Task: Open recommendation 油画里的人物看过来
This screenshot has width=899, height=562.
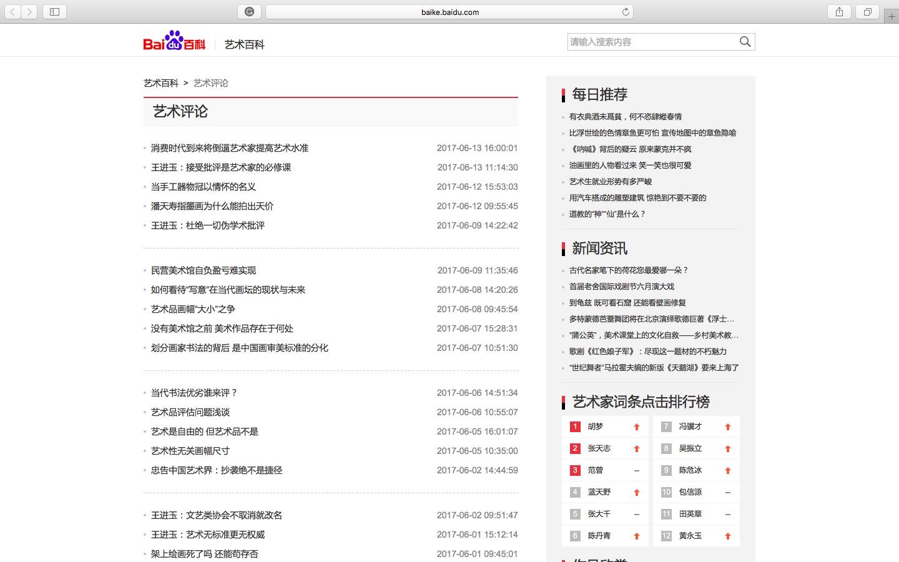Action: pos(630,165)
